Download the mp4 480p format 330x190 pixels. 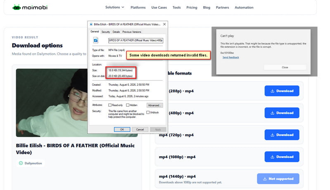282,113
